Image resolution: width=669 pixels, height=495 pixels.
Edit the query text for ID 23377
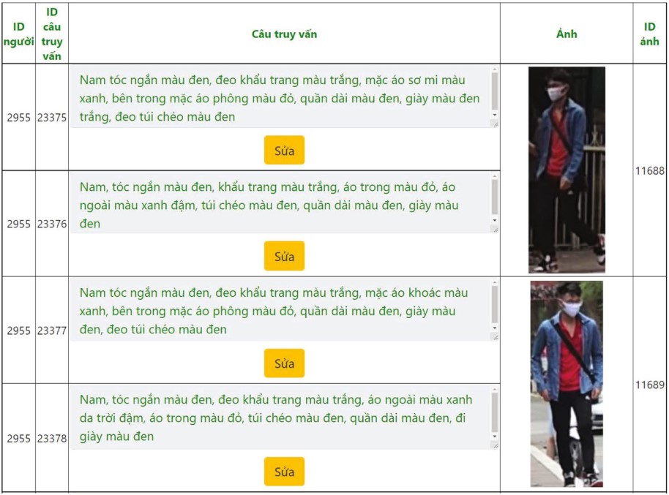click(284, 311)
